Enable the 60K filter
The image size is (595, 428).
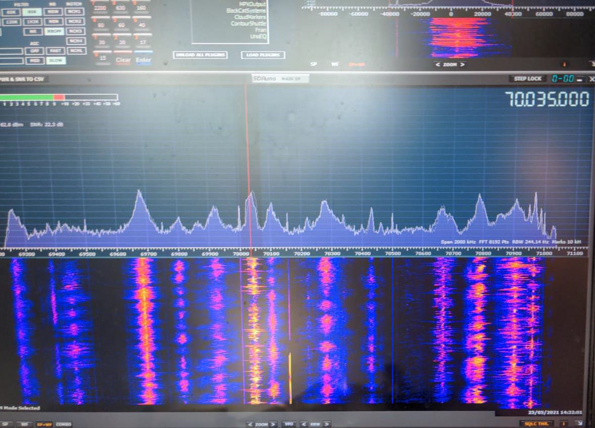coord(11,12)
